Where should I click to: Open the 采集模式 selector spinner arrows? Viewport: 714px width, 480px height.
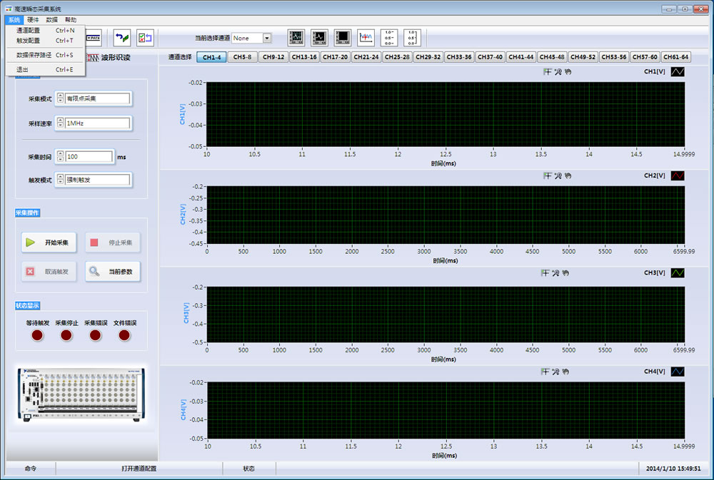coord(60,99)
